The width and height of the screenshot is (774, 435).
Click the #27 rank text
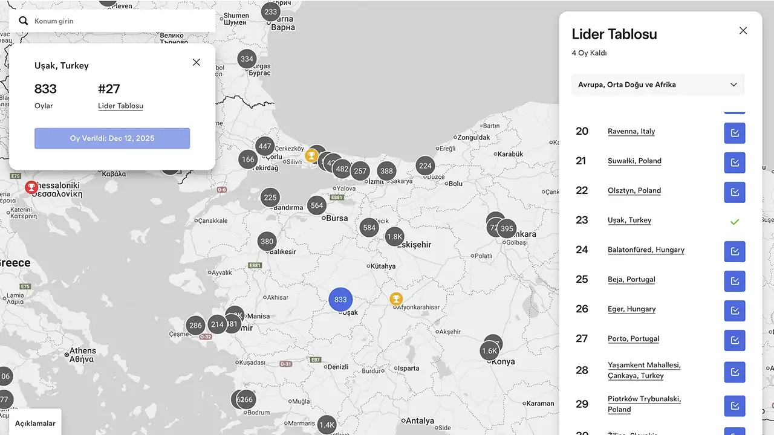pyautogui.click(x=109, y=89)
